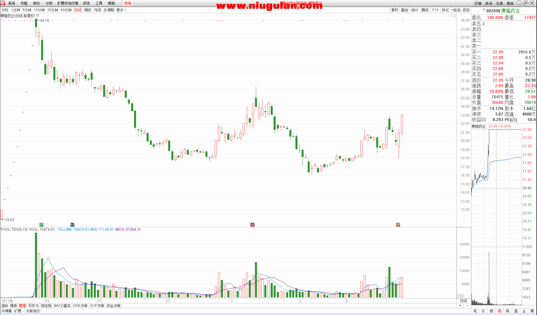Switch chart to 1分钟 period

(x=15, y=10)
